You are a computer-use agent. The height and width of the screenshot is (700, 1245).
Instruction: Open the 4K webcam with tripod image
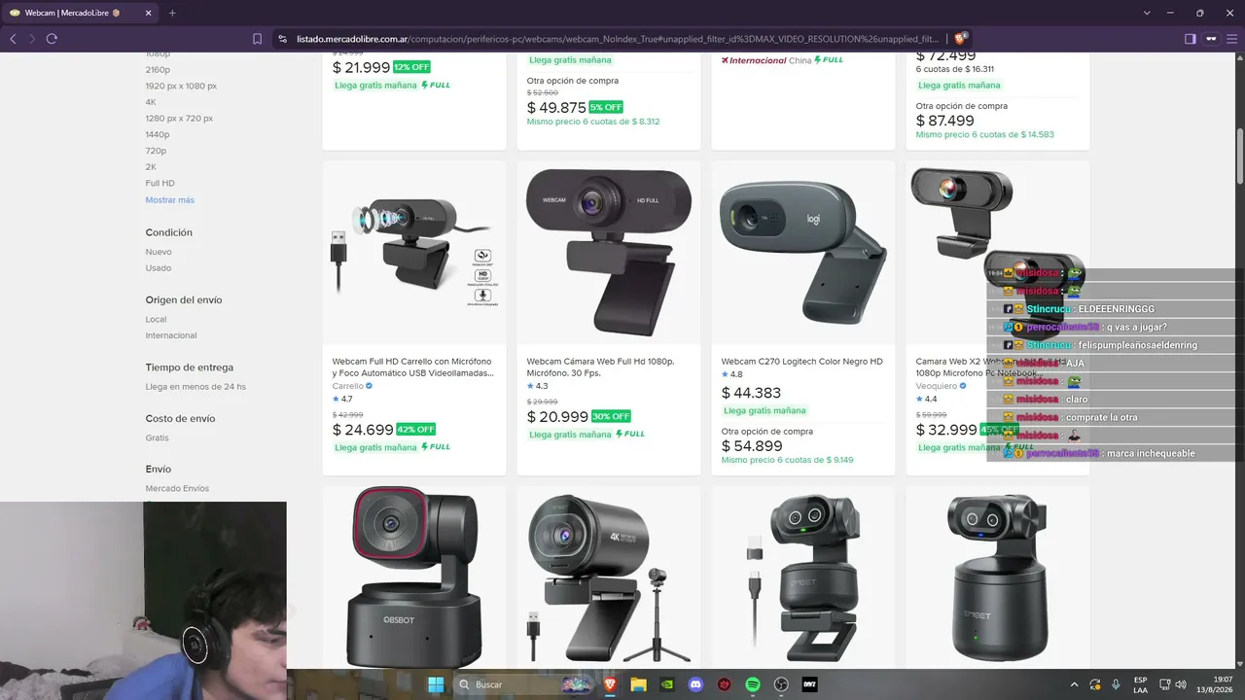pyautogui.click(x=609, y=577)
